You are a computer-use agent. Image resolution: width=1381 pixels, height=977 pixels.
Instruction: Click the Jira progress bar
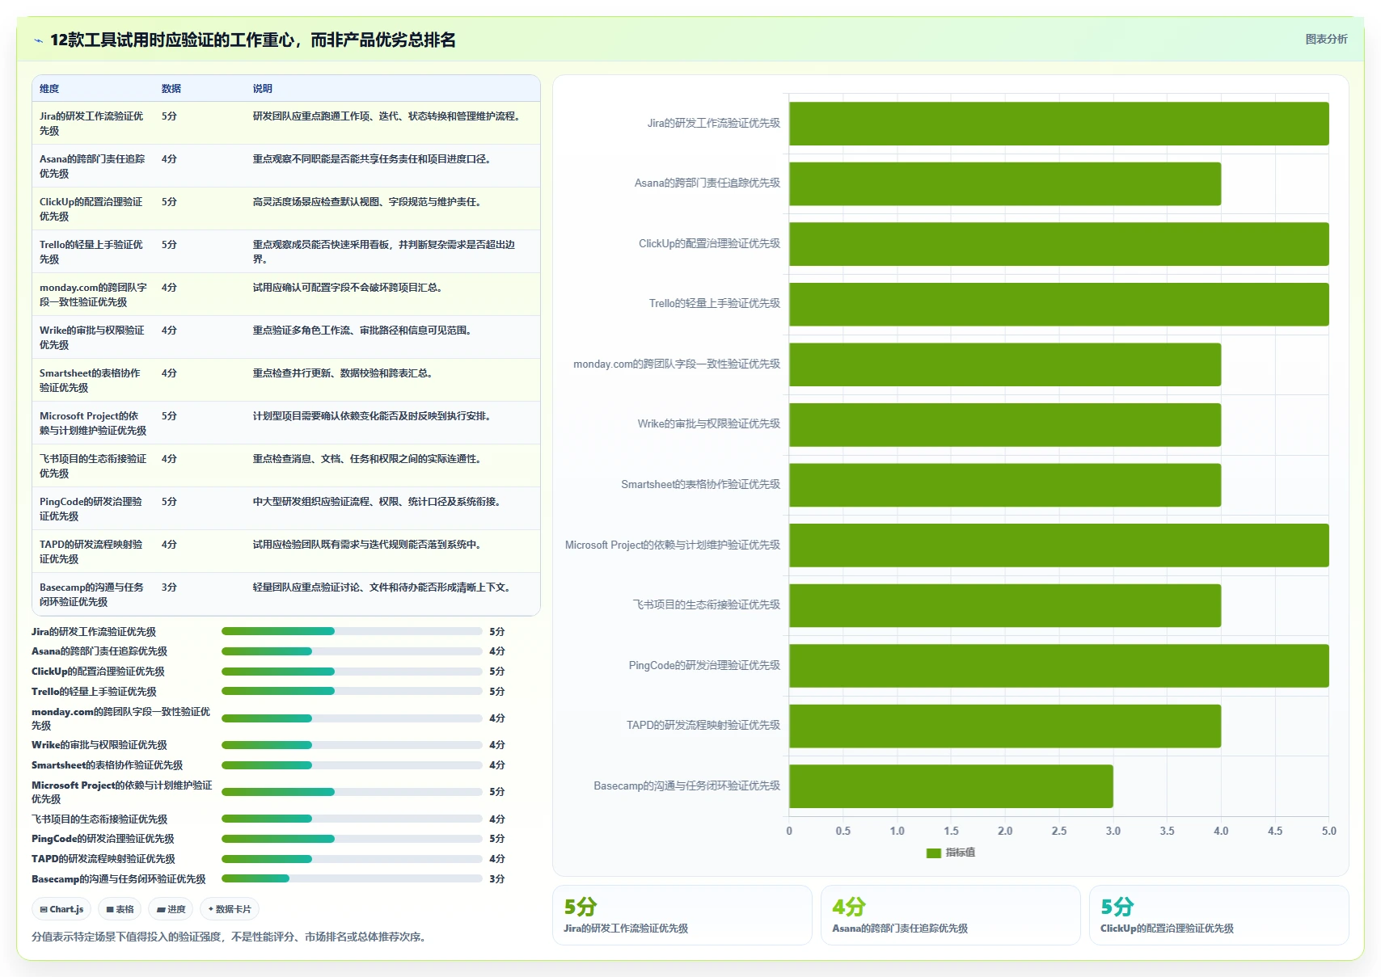click(352, 631)
